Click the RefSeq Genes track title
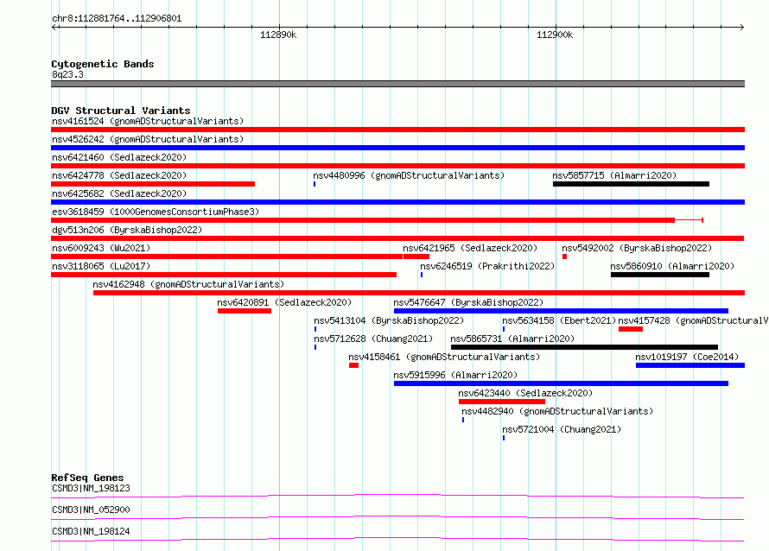This screenshot has width=769, height=551. tap(87, 478)
